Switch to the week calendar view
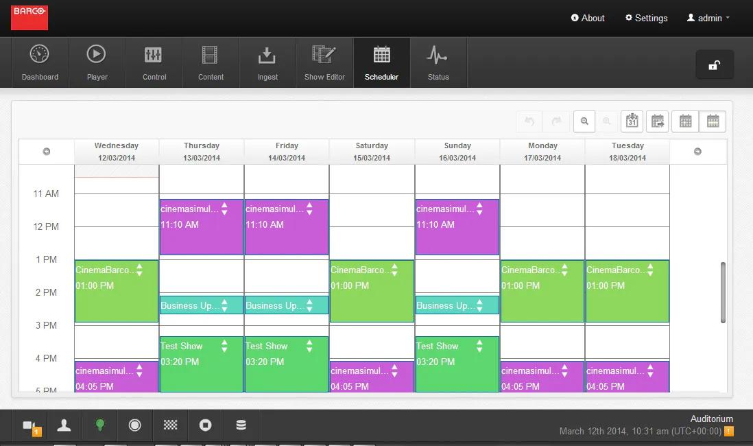 click(713, 121)
